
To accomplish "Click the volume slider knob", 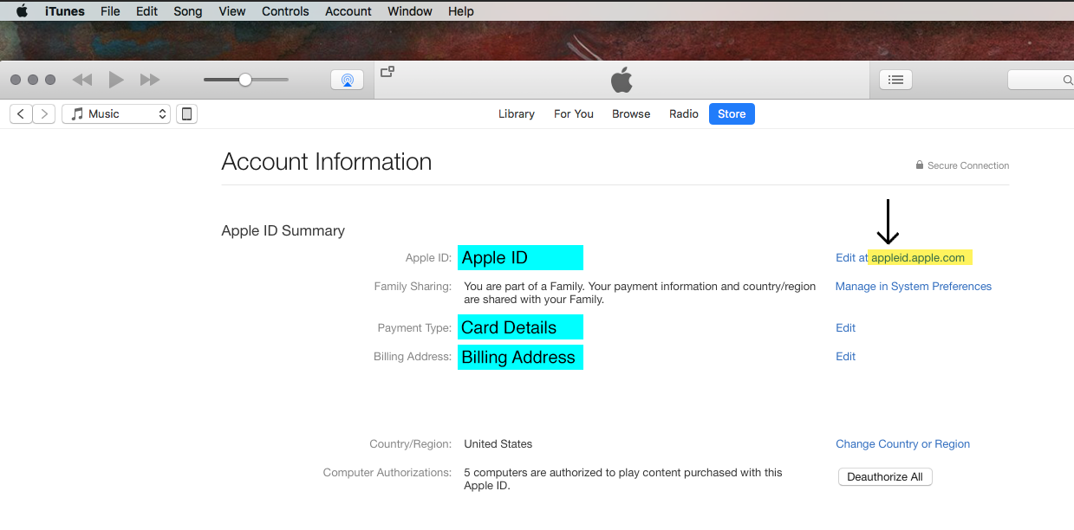I will 245,80.
